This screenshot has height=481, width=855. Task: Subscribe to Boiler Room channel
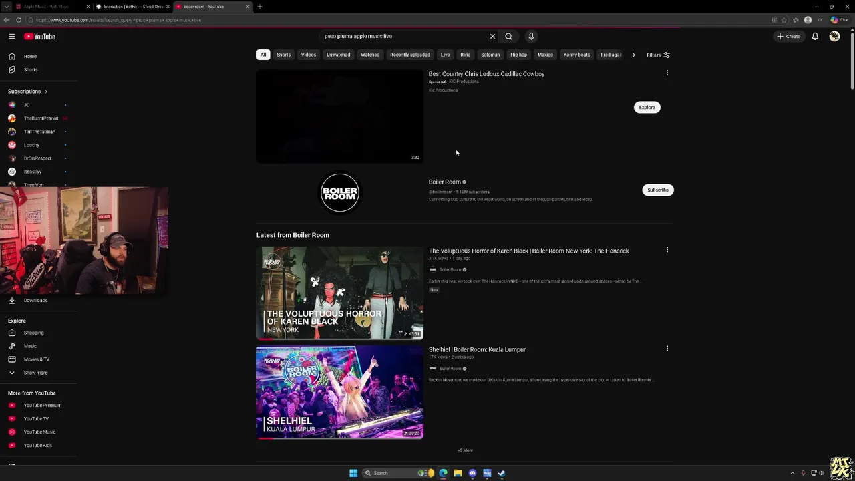point(658,190)
